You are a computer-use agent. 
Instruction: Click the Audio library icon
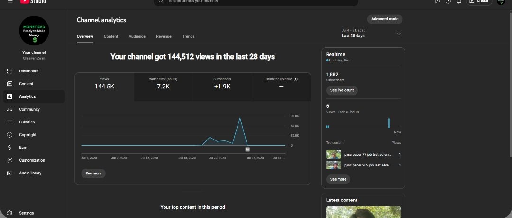coord(9,173)
